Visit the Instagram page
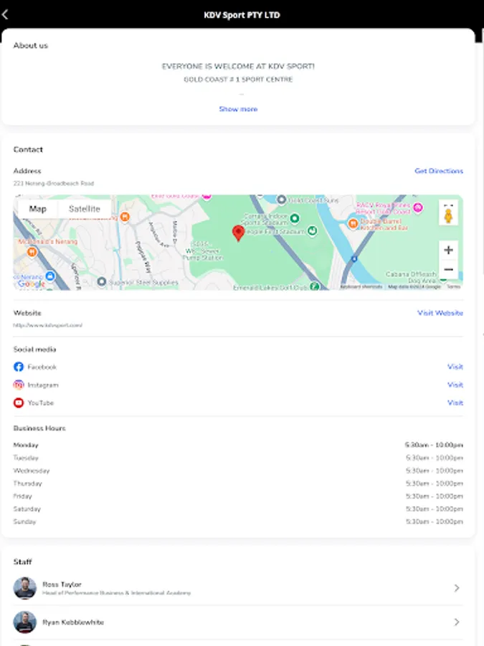Image resolution: width=484 pixels, height=646 pixels. pyautogui.click(x=455, y=385)
